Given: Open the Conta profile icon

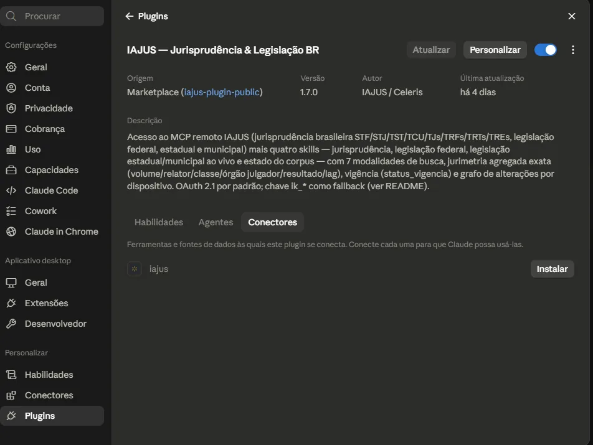Looking at the screenshot, I should pyautogui.click(x=11, y=88).
